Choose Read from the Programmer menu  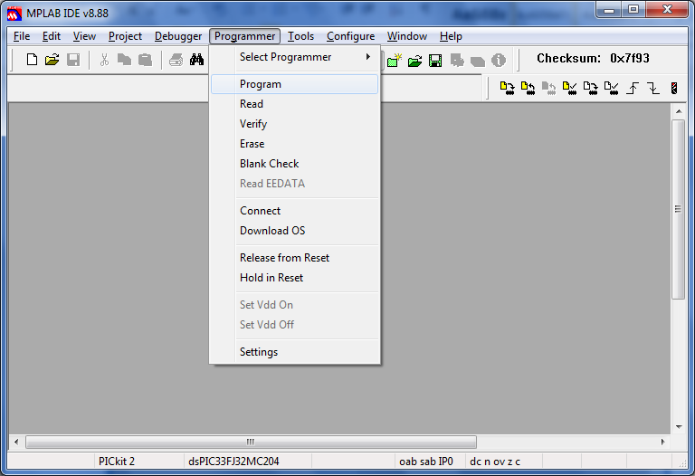pos(295,104)
